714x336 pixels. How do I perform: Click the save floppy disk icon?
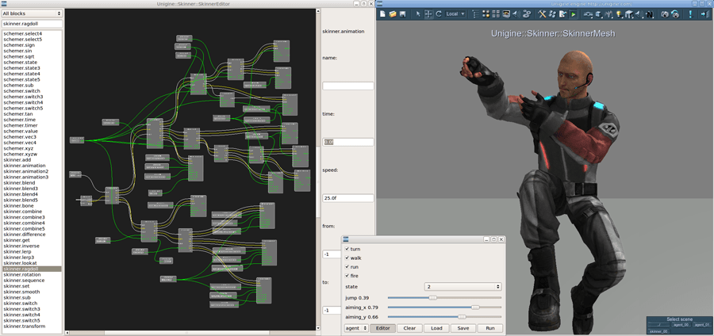click(x=403, y=14)
